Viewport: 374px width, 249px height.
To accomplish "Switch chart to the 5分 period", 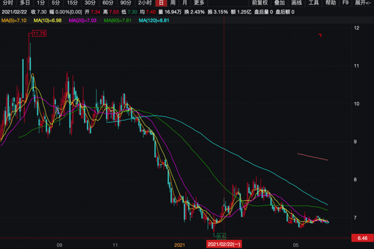I will pyautogui.click(x=56, y=3).
